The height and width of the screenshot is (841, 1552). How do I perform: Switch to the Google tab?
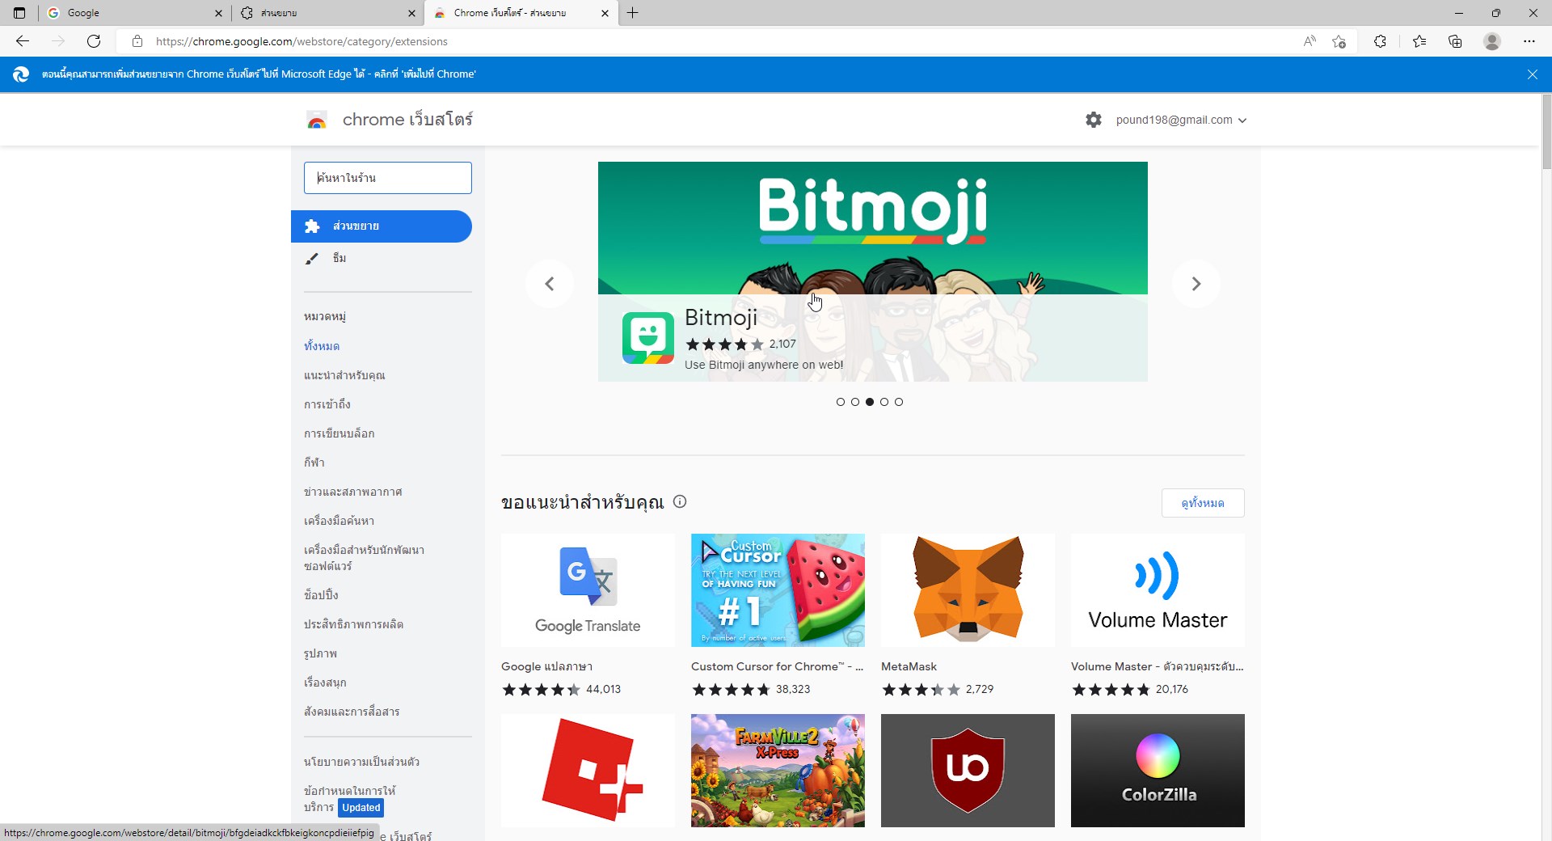pyautogui.click(x=134, y=13)
